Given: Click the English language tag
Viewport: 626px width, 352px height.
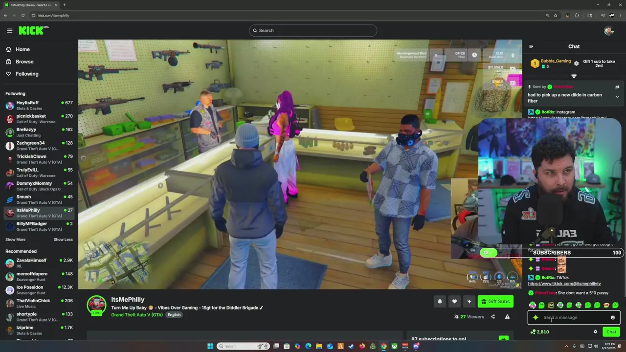Looking at the screenshot, I should point(174,315).
